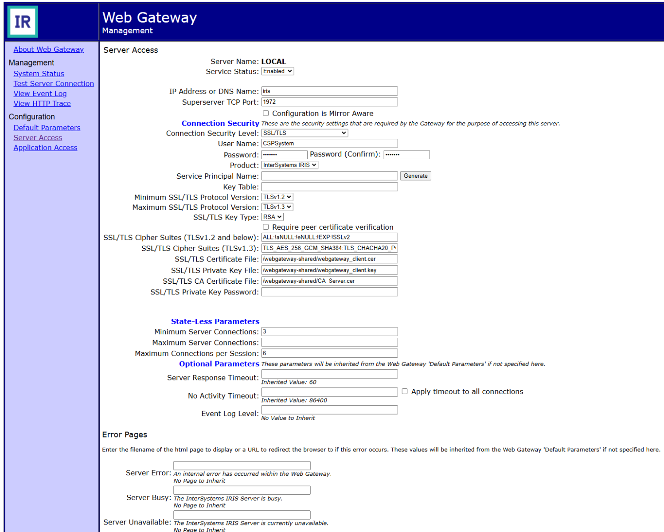The height and width of the screenshot is (532, 664).
Task: Focus the SSL/TLS Private Key Password field
Action: tap(329, 292)
